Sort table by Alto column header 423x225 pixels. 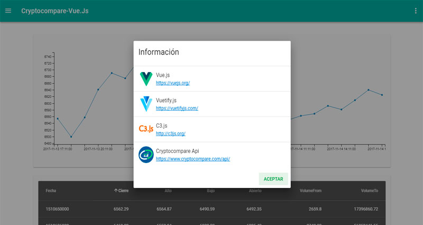click(168, 191)
